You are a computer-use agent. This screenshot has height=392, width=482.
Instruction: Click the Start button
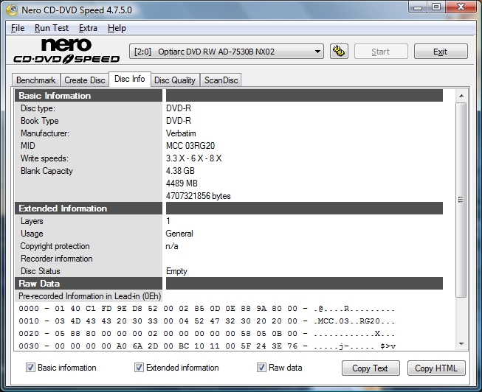(x=381, y=52)
